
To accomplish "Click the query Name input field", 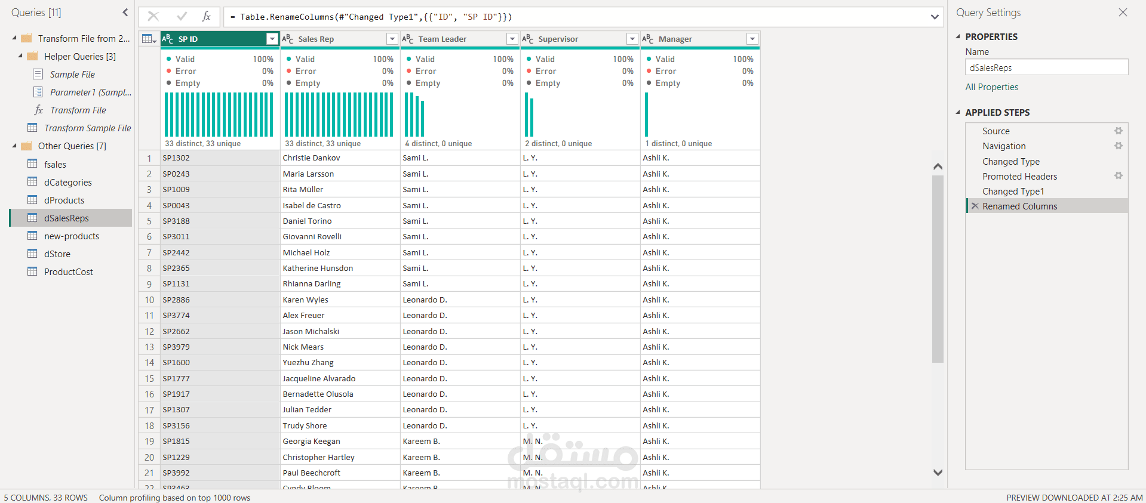I will [1046, 67].
